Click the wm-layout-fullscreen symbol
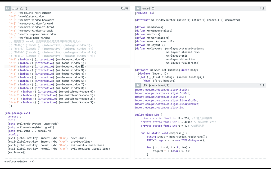This screenshot has height=169, width=271. tap(182, 63)
